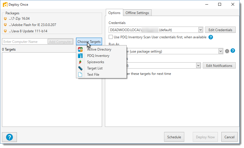Select the Options tab
The height and width of the screenshot is (148, 244).
coord(114,13)
